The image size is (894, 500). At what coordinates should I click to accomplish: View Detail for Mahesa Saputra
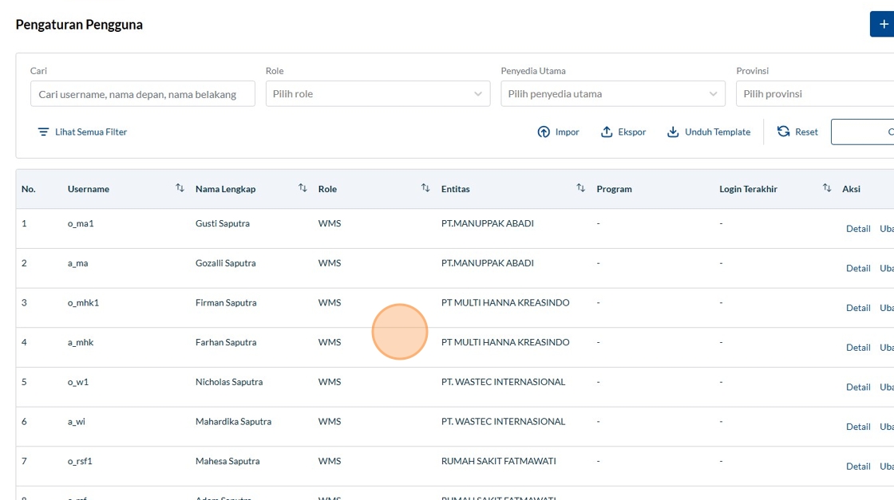(858, 467)
